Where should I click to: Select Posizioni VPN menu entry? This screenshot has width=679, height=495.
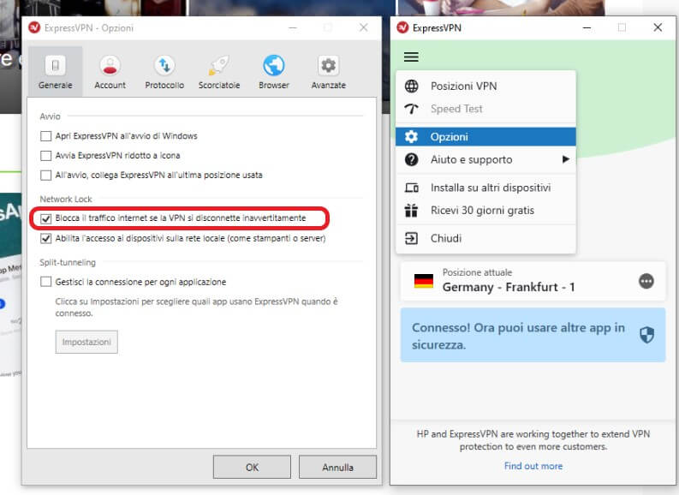[485, 86]
